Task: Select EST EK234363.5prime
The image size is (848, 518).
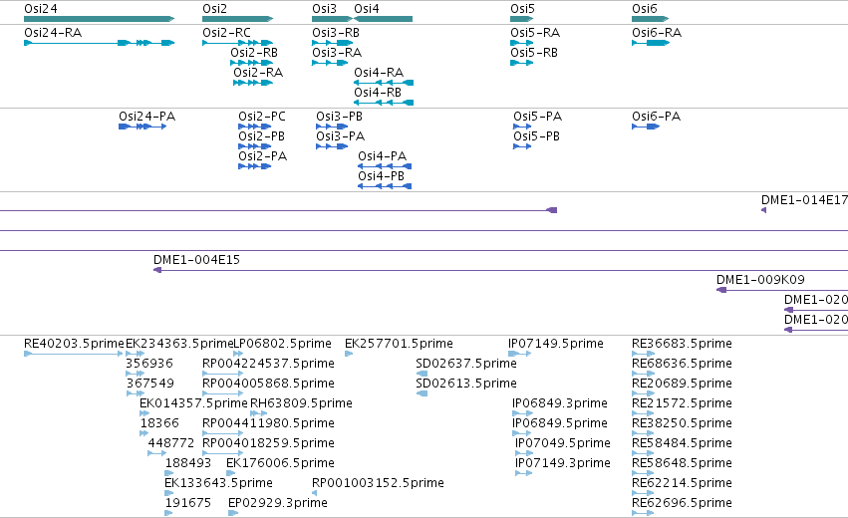Action: click(x=135, y=355)
